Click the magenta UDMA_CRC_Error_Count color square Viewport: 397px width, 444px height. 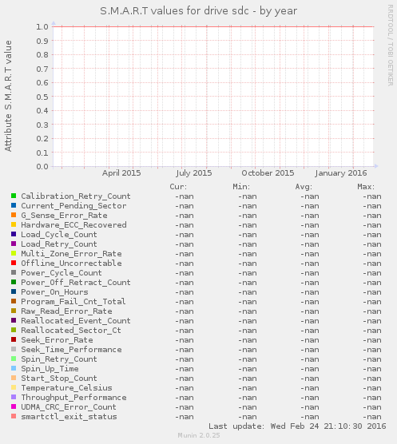point(14,406)
